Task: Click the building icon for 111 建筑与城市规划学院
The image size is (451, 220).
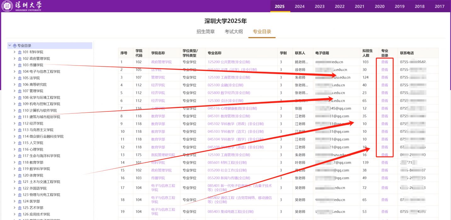Action: 20,117
